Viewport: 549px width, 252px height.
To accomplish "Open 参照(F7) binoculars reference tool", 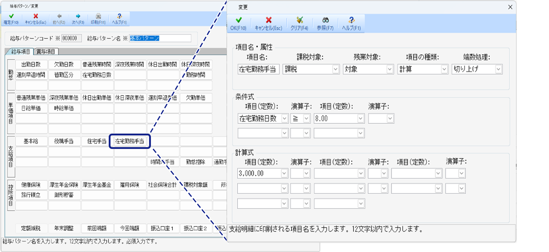I will click(x=325, y=23).
